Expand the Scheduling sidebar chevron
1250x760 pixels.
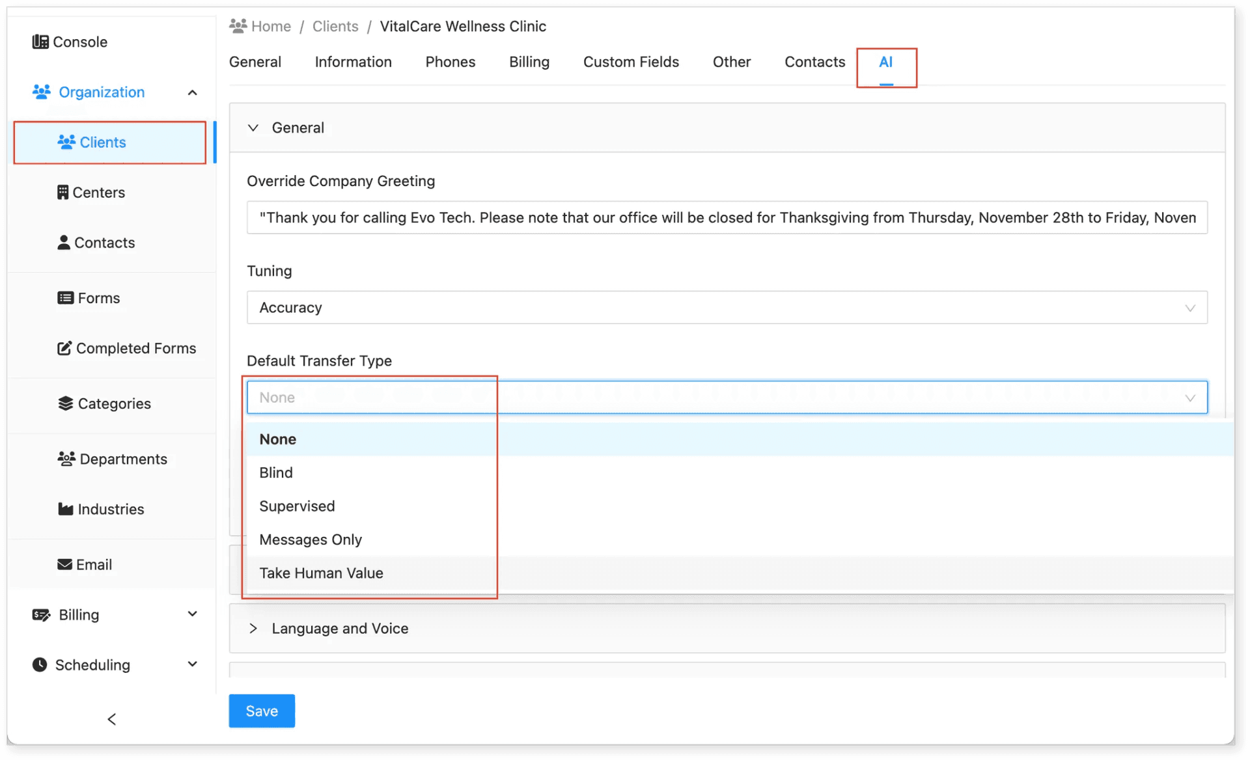point(192,664)
